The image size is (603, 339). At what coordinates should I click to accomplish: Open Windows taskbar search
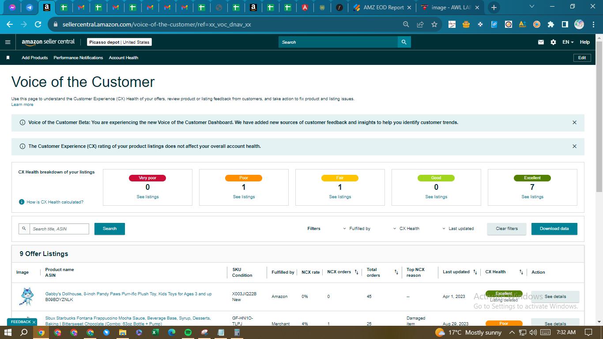click(24, 332)
